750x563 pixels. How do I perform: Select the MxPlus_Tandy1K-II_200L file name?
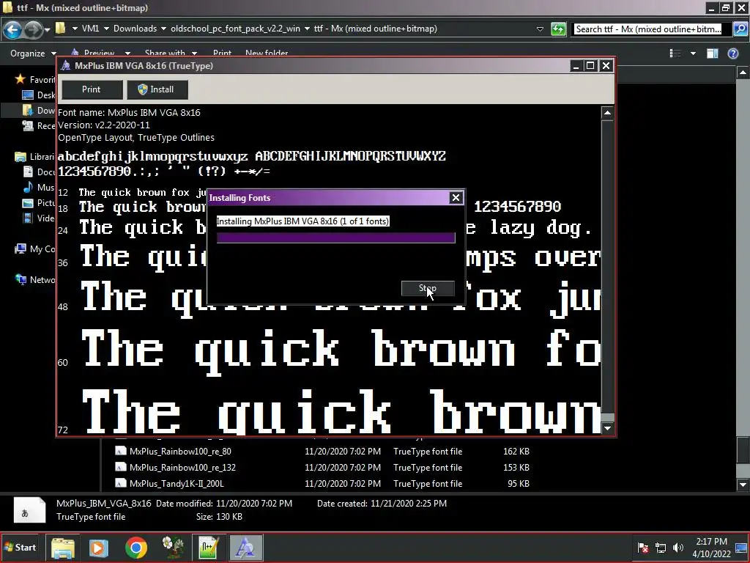tap(177, 484)
